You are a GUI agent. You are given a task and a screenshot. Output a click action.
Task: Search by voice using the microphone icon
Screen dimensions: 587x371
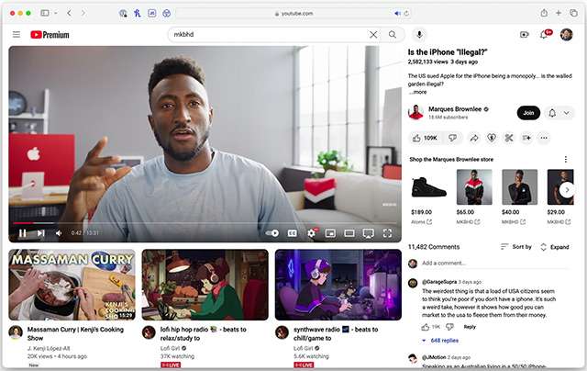pyautogui.click(x=419, y=34)
